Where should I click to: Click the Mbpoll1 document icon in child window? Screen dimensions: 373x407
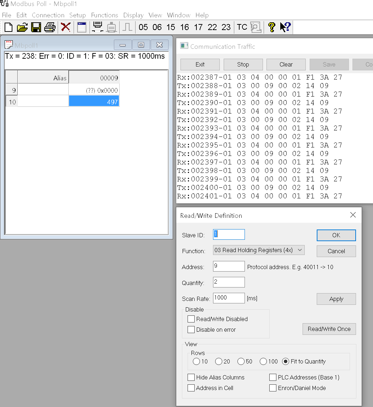8,45
